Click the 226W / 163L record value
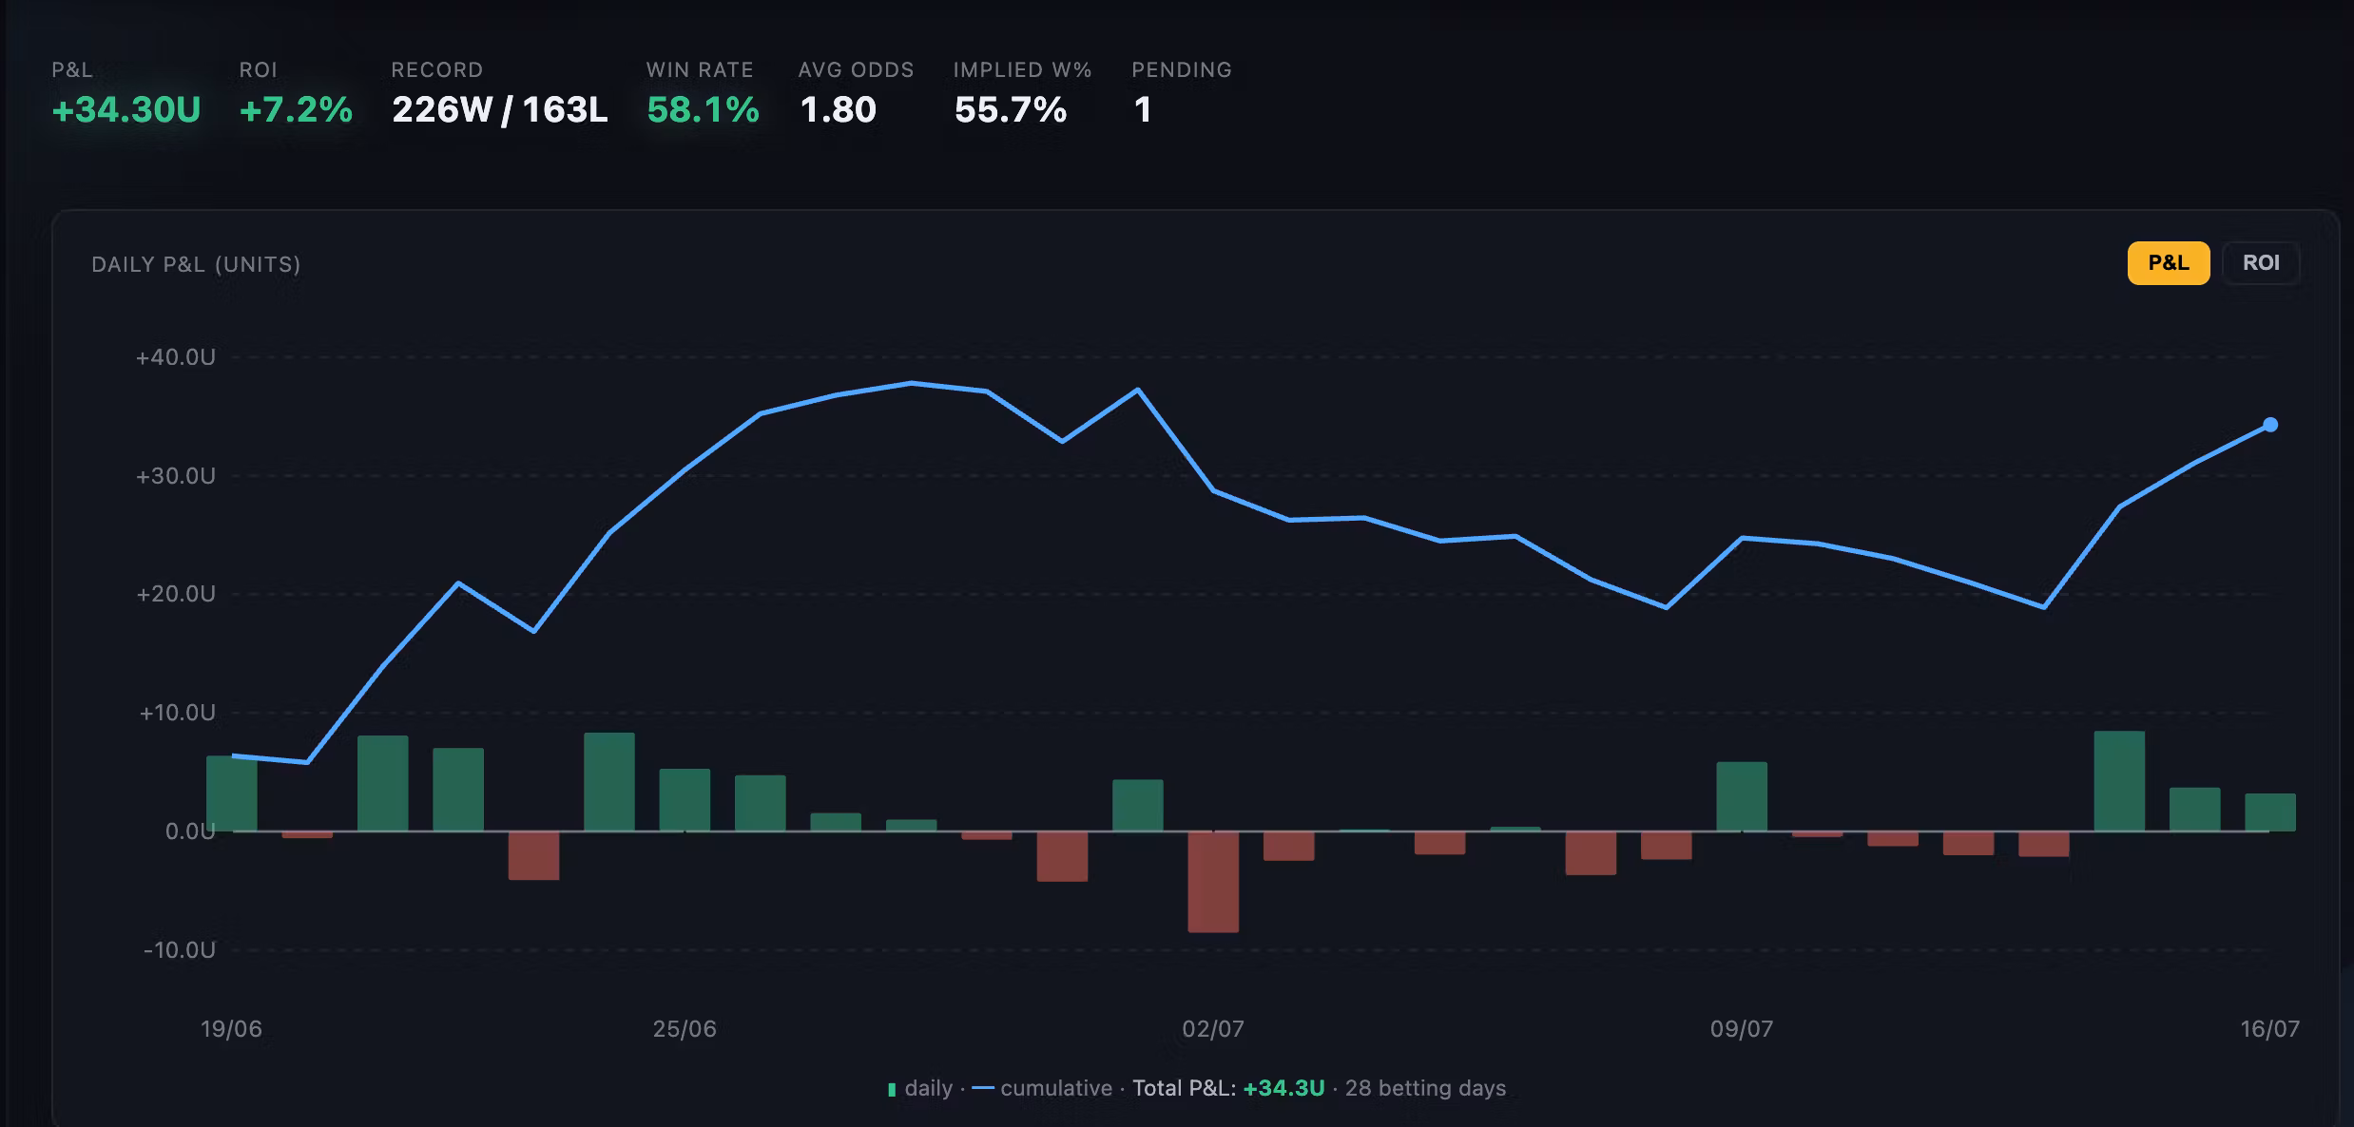Viewport: 2354px width, 1127px height. tap(500, 110)
